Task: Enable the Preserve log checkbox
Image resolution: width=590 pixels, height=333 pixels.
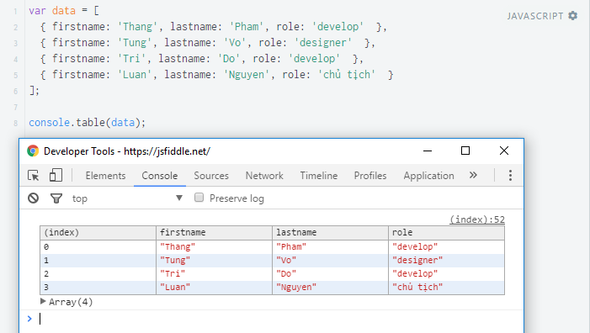Action: point(199,198)
